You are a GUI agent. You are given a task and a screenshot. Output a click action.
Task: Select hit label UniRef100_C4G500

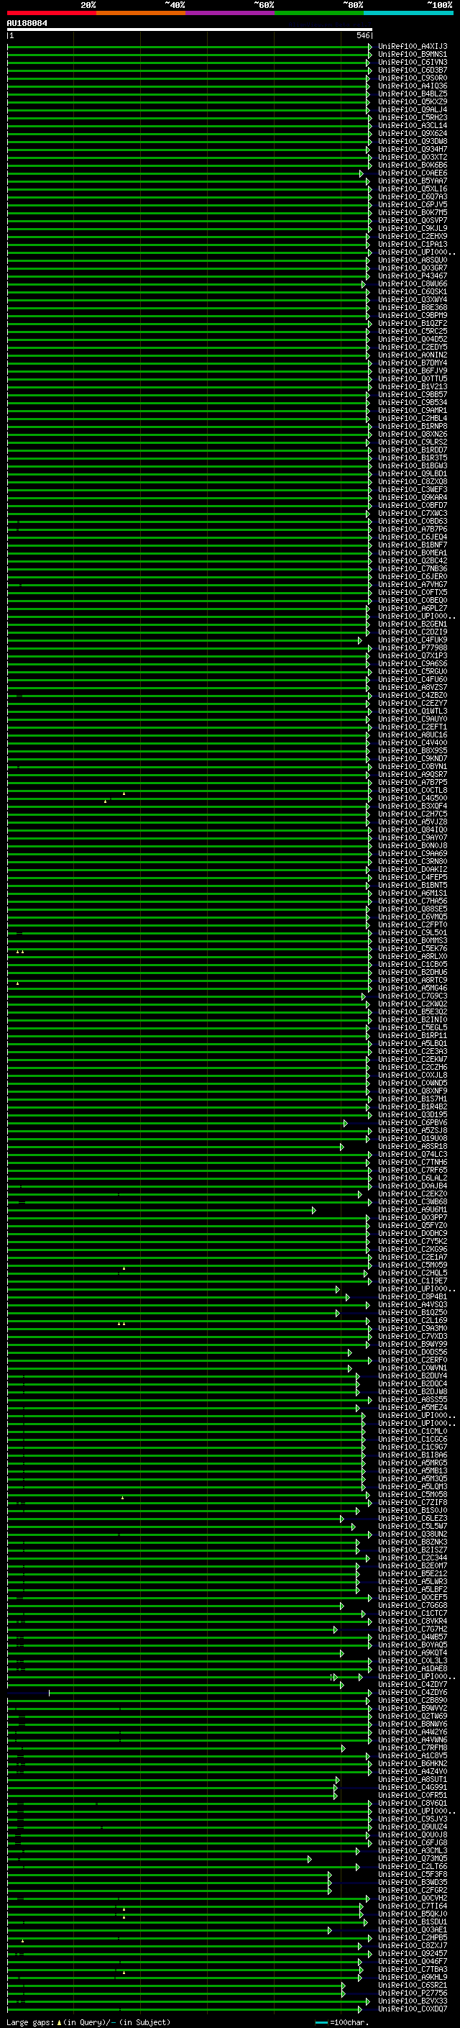[x=413, y=799]
